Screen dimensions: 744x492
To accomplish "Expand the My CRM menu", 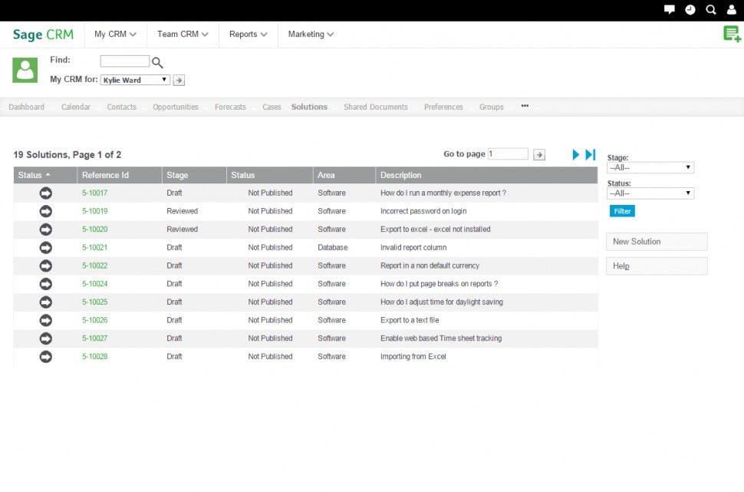I will (115, 35).
